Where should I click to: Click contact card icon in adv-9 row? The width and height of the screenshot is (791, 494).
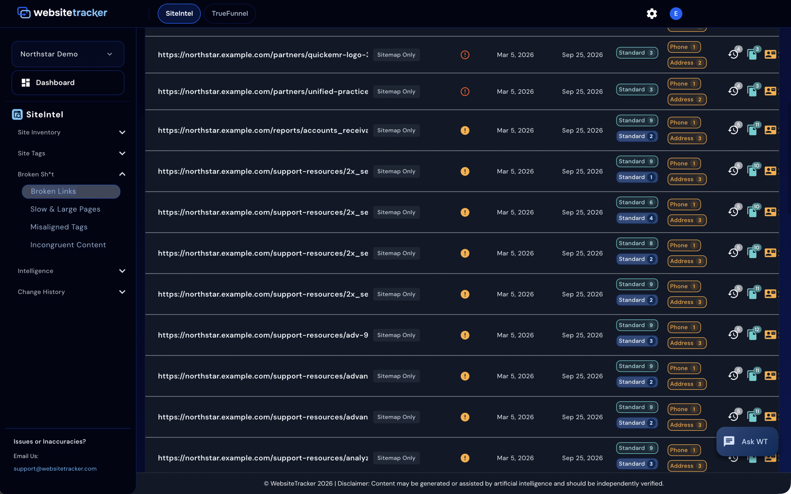point(770,335)
